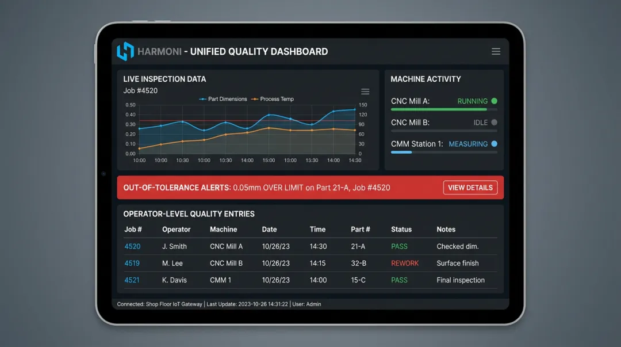621x347 pixels.
Task: Click CNC Mill B progress bar
Action: tap(444, 131)
